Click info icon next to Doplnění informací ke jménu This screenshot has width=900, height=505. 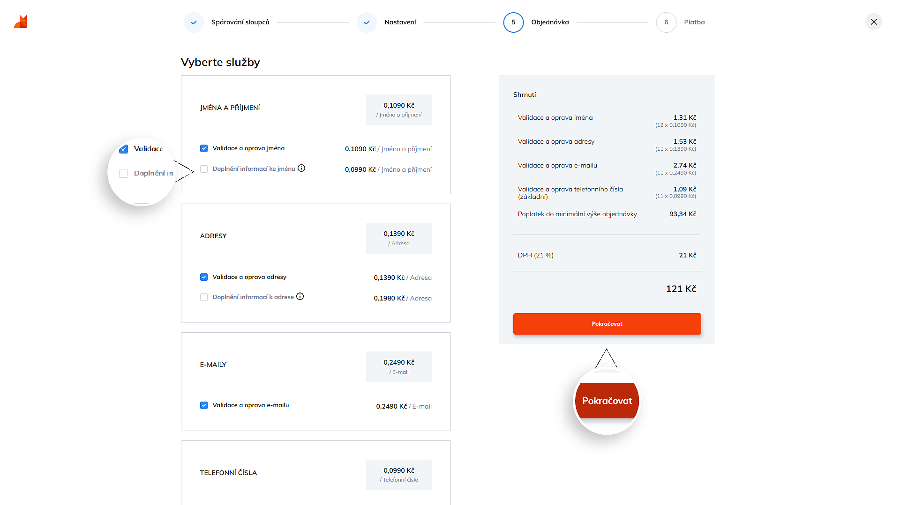click(x=301, y=168)
